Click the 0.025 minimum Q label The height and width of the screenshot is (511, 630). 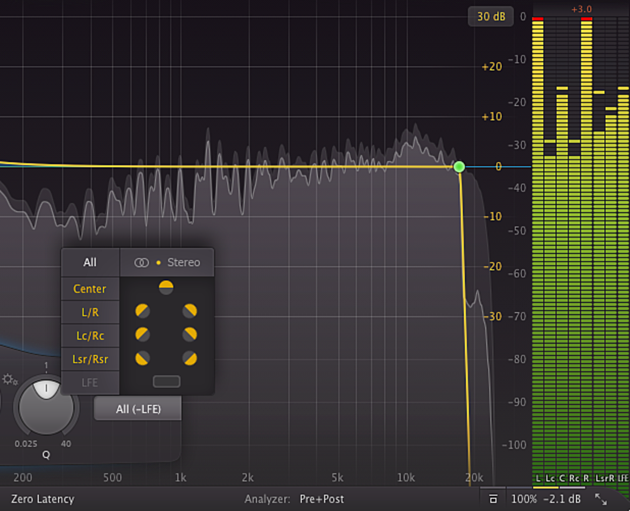coord(26,444)
